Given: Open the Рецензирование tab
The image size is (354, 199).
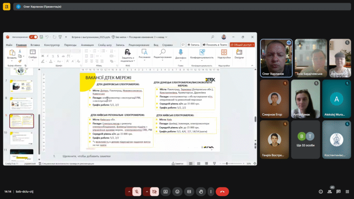Looking at the screenshot, I should (139, 45).
